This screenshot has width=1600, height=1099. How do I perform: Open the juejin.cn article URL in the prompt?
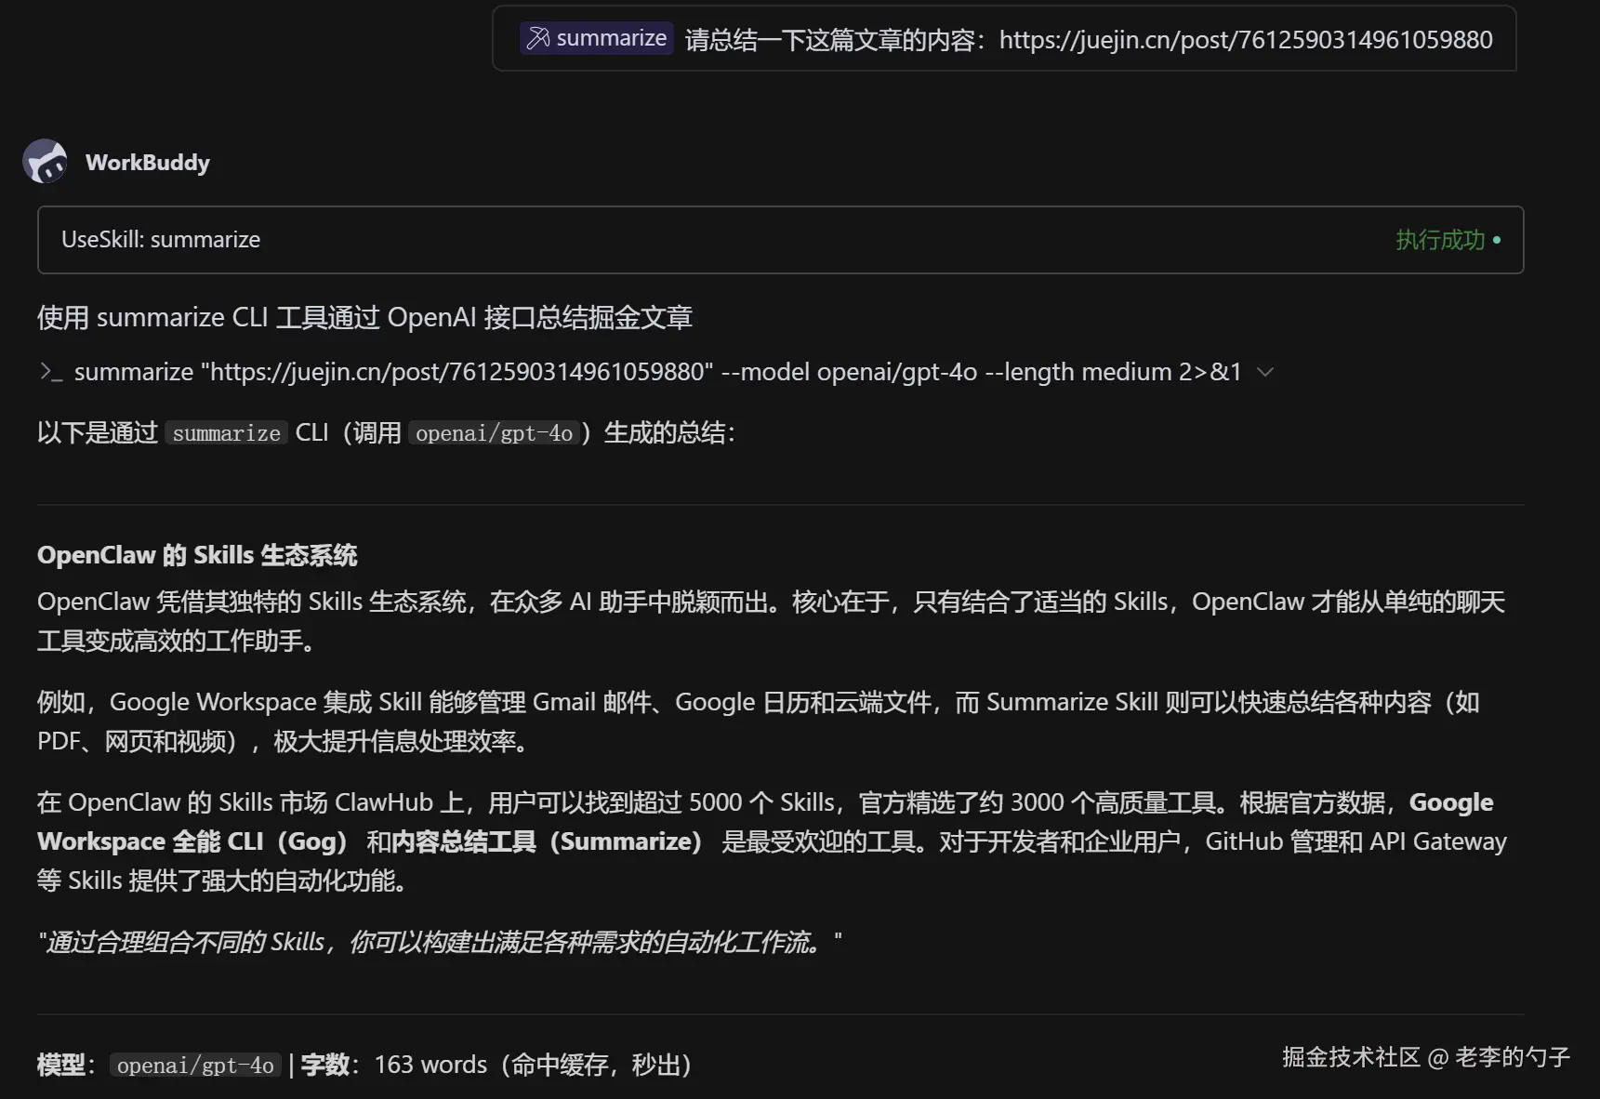(1246, 39)
